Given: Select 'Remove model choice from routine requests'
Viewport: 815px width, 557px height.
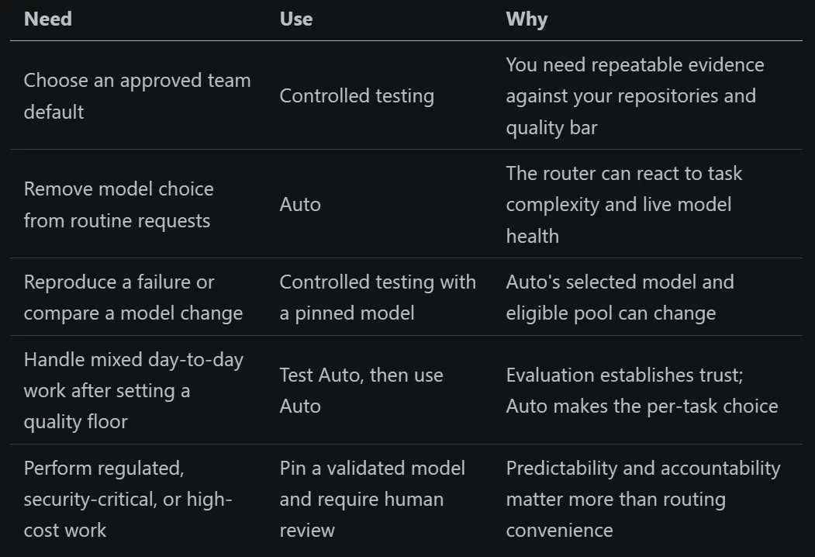Looking at the screenshot, I should [x=119, y=204].
